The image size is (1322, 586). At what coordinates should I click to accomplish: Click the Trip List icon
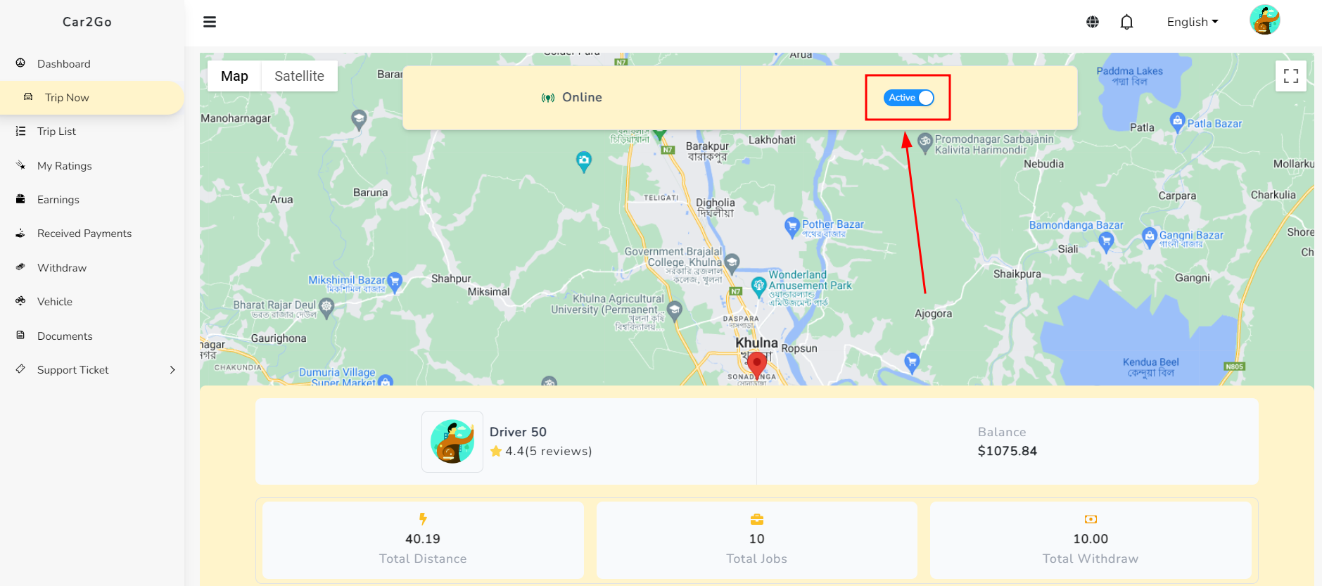[x=20, y=131]
